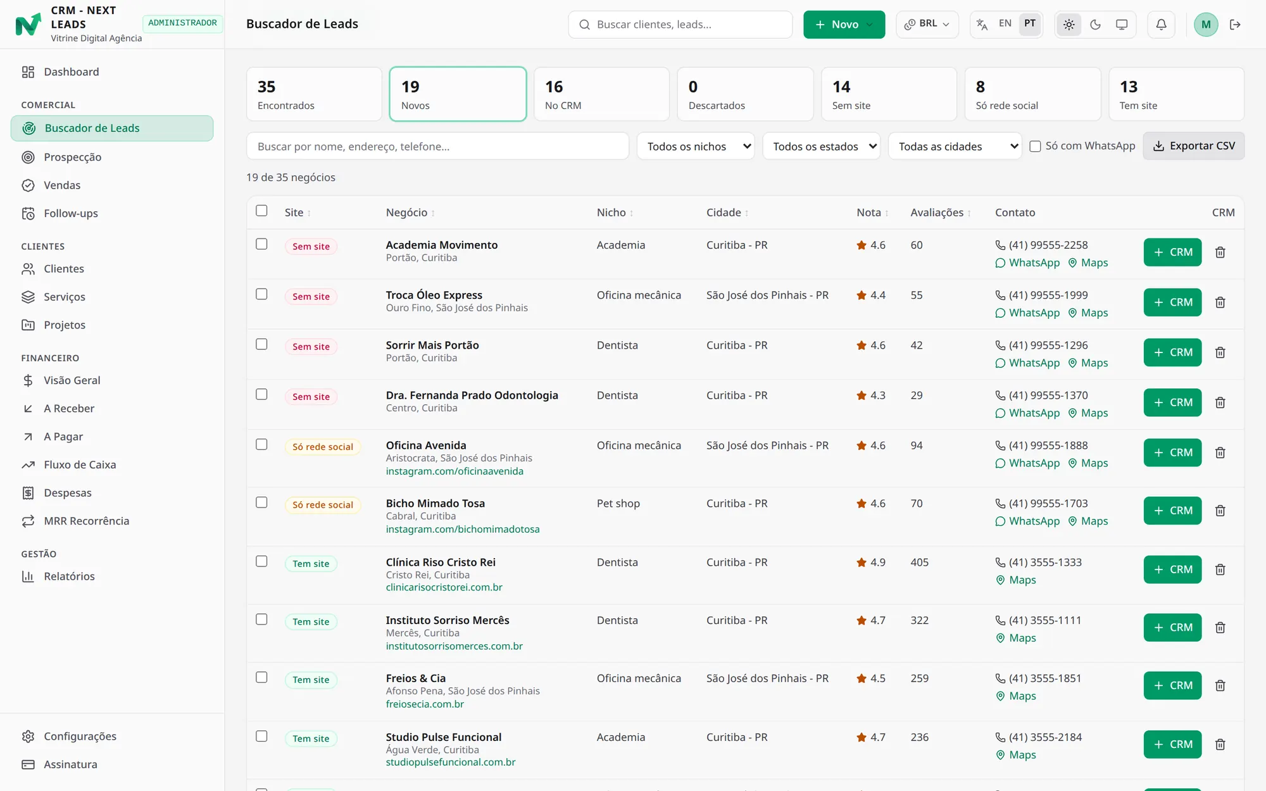This screenshot has height=791, width=1266.
Task: Open Fluxo de Caixa page
Action: (x=112, y=464)
